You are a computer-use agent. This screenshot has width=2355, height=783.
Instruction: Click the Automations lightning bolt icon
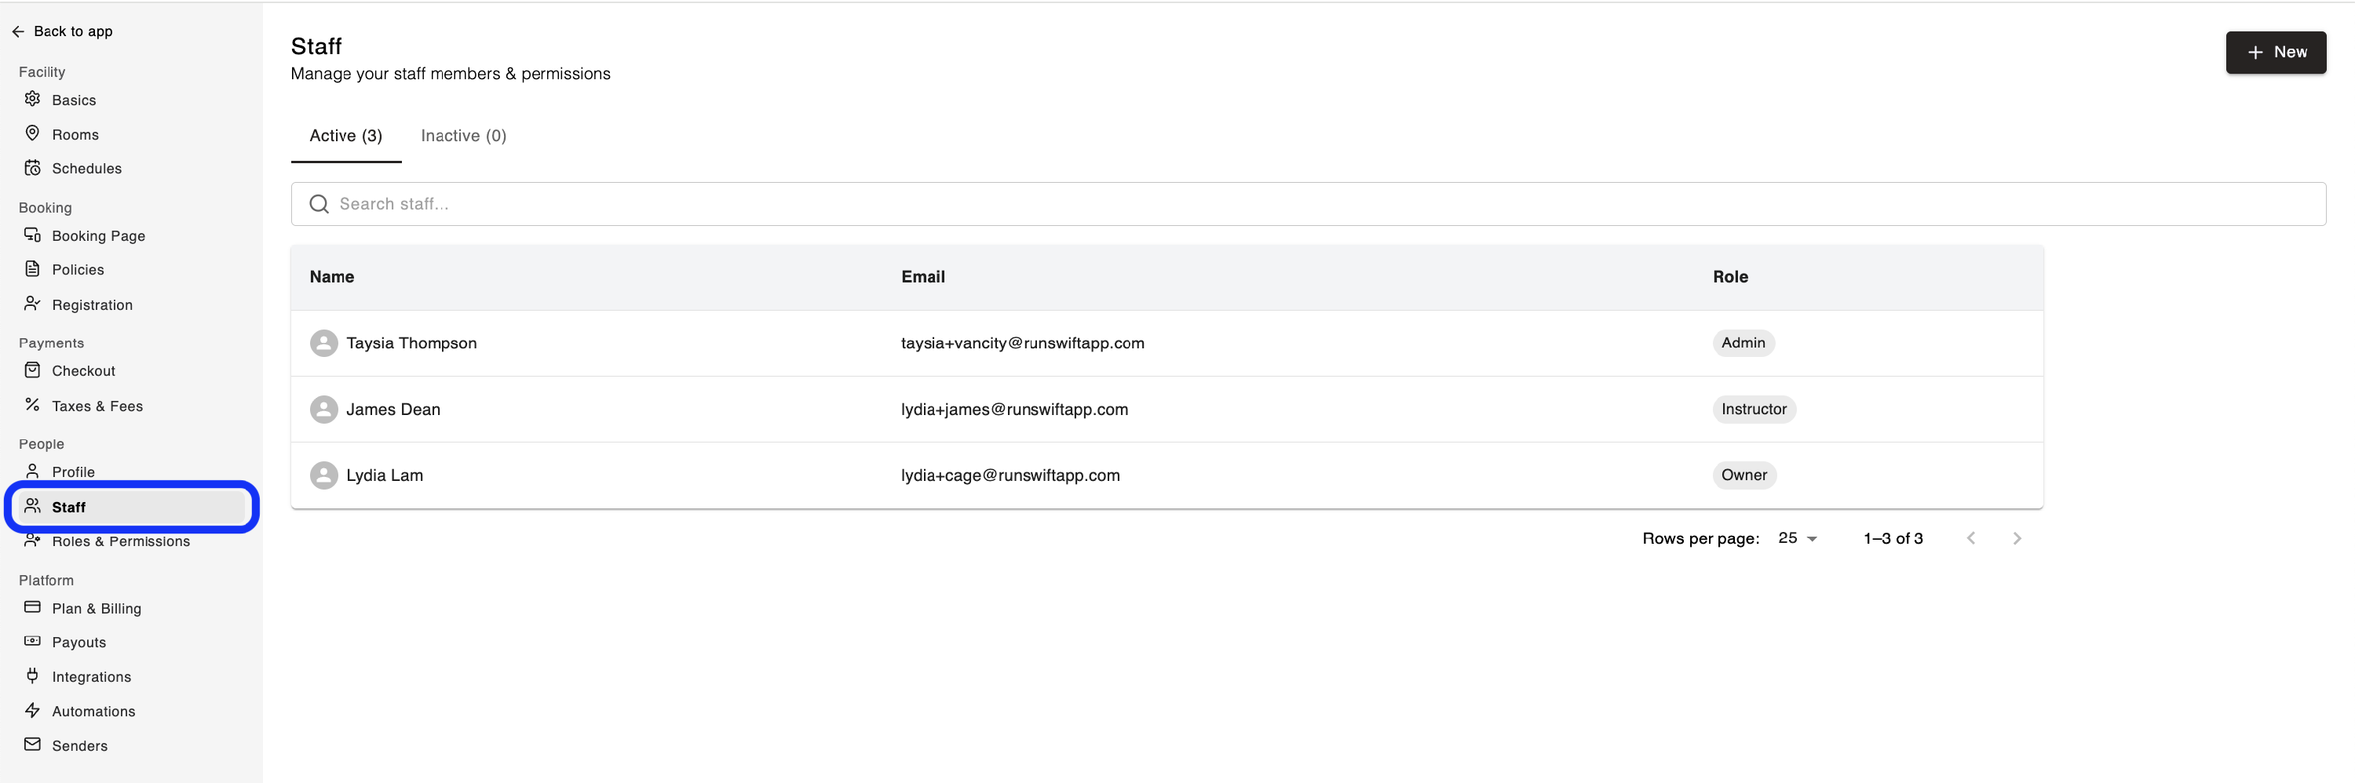click(33, 711)
